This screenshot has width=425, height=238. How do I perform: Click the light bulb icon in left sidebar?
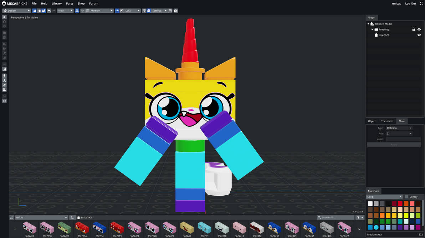[4, 76]
